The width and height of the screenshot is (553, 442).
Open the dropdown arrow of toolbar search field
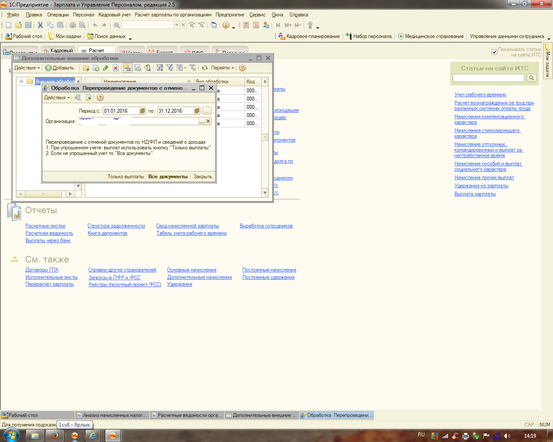(176, 25)
